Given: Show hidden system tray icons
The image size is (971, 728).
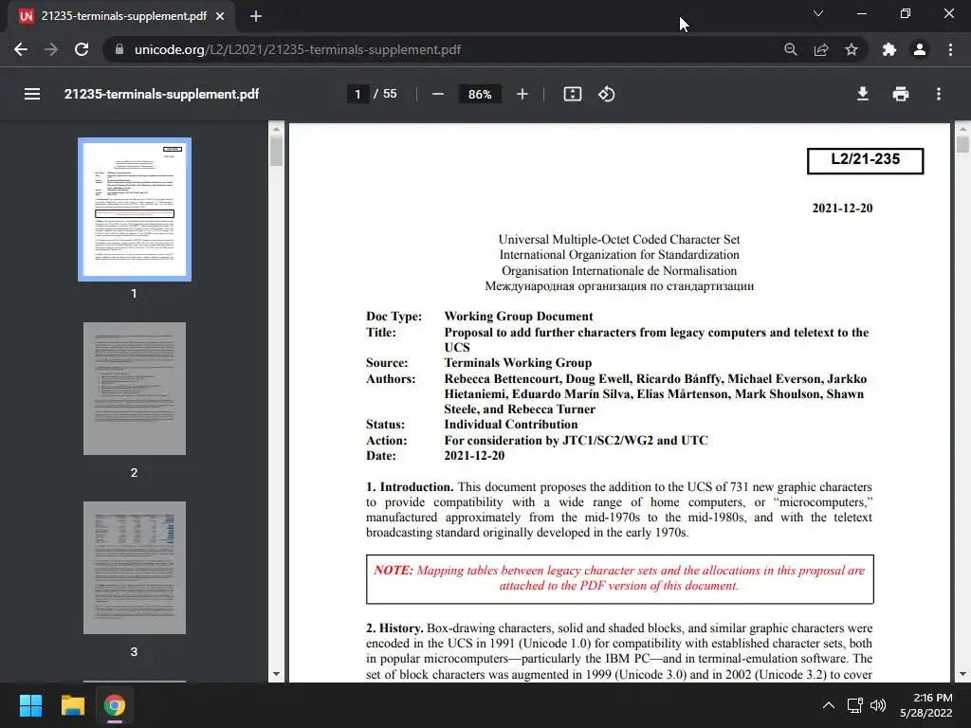Looking at the screenshot, I should click(x=828, y=705).
